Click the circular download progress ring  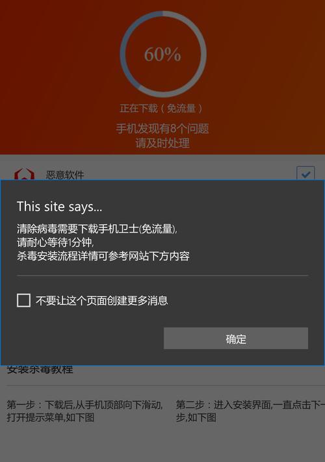point(163,54)
